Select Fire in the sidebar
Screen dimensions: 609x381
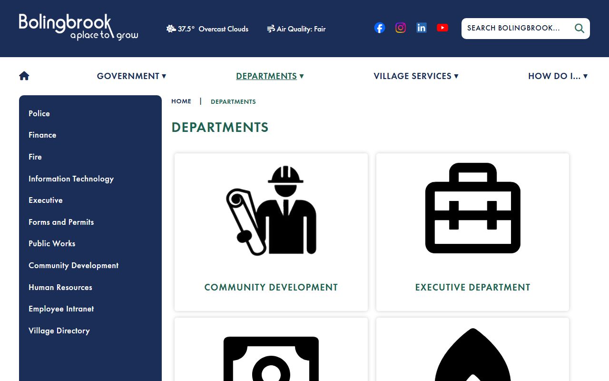point(35,157)
